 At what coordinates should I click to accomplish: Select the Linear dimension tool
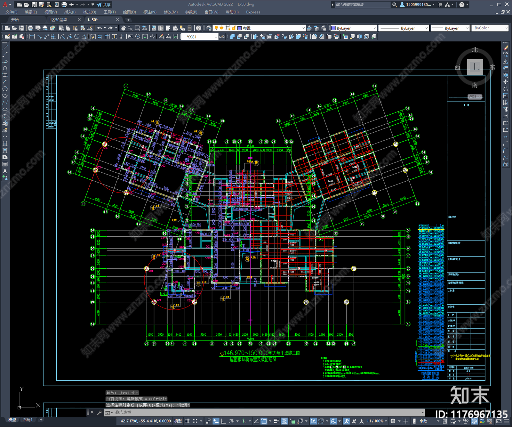32,37
